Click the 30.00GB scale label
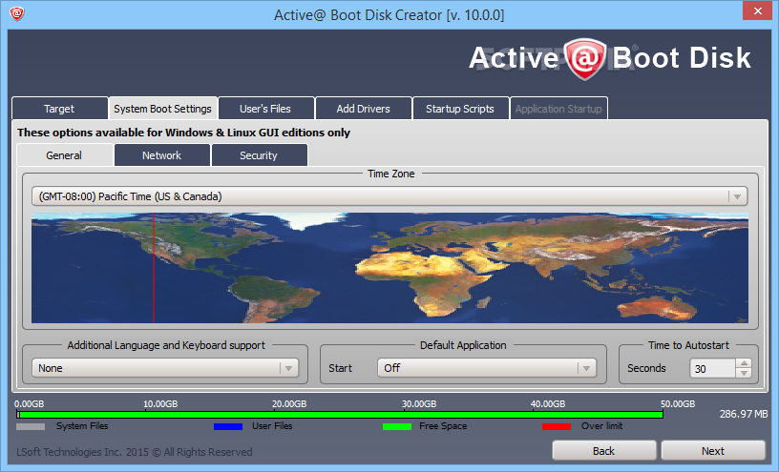This screenshot has width=779, height=472. point(419,404)
